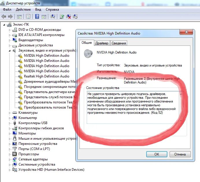
Task: Toggle the console tree toolbar icon
Action: (x=19, y=16)
